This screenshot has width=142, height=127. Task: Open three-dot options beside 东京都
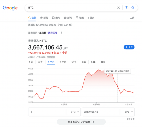coord(61,33)
